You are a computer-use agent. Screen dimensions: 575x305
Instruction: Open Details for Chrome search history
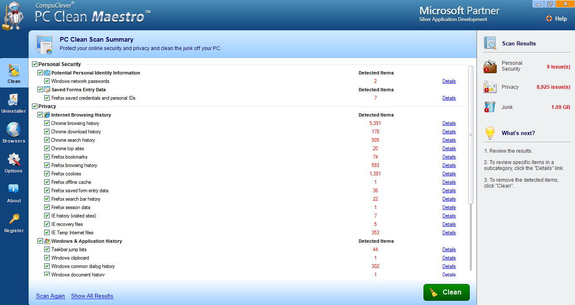449,140
